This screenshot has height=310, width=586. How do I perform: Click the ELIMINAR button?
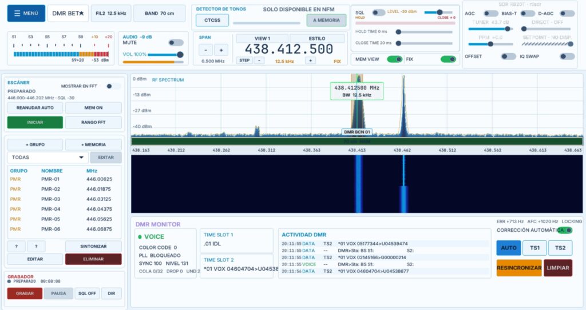[x=93, y=259]
